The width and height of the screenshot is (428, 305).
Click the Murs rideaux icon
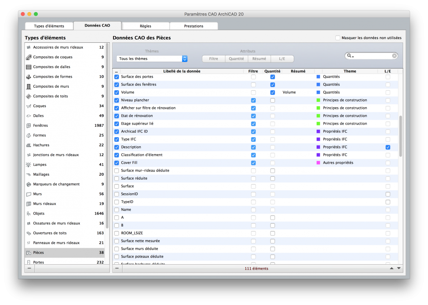29,204
